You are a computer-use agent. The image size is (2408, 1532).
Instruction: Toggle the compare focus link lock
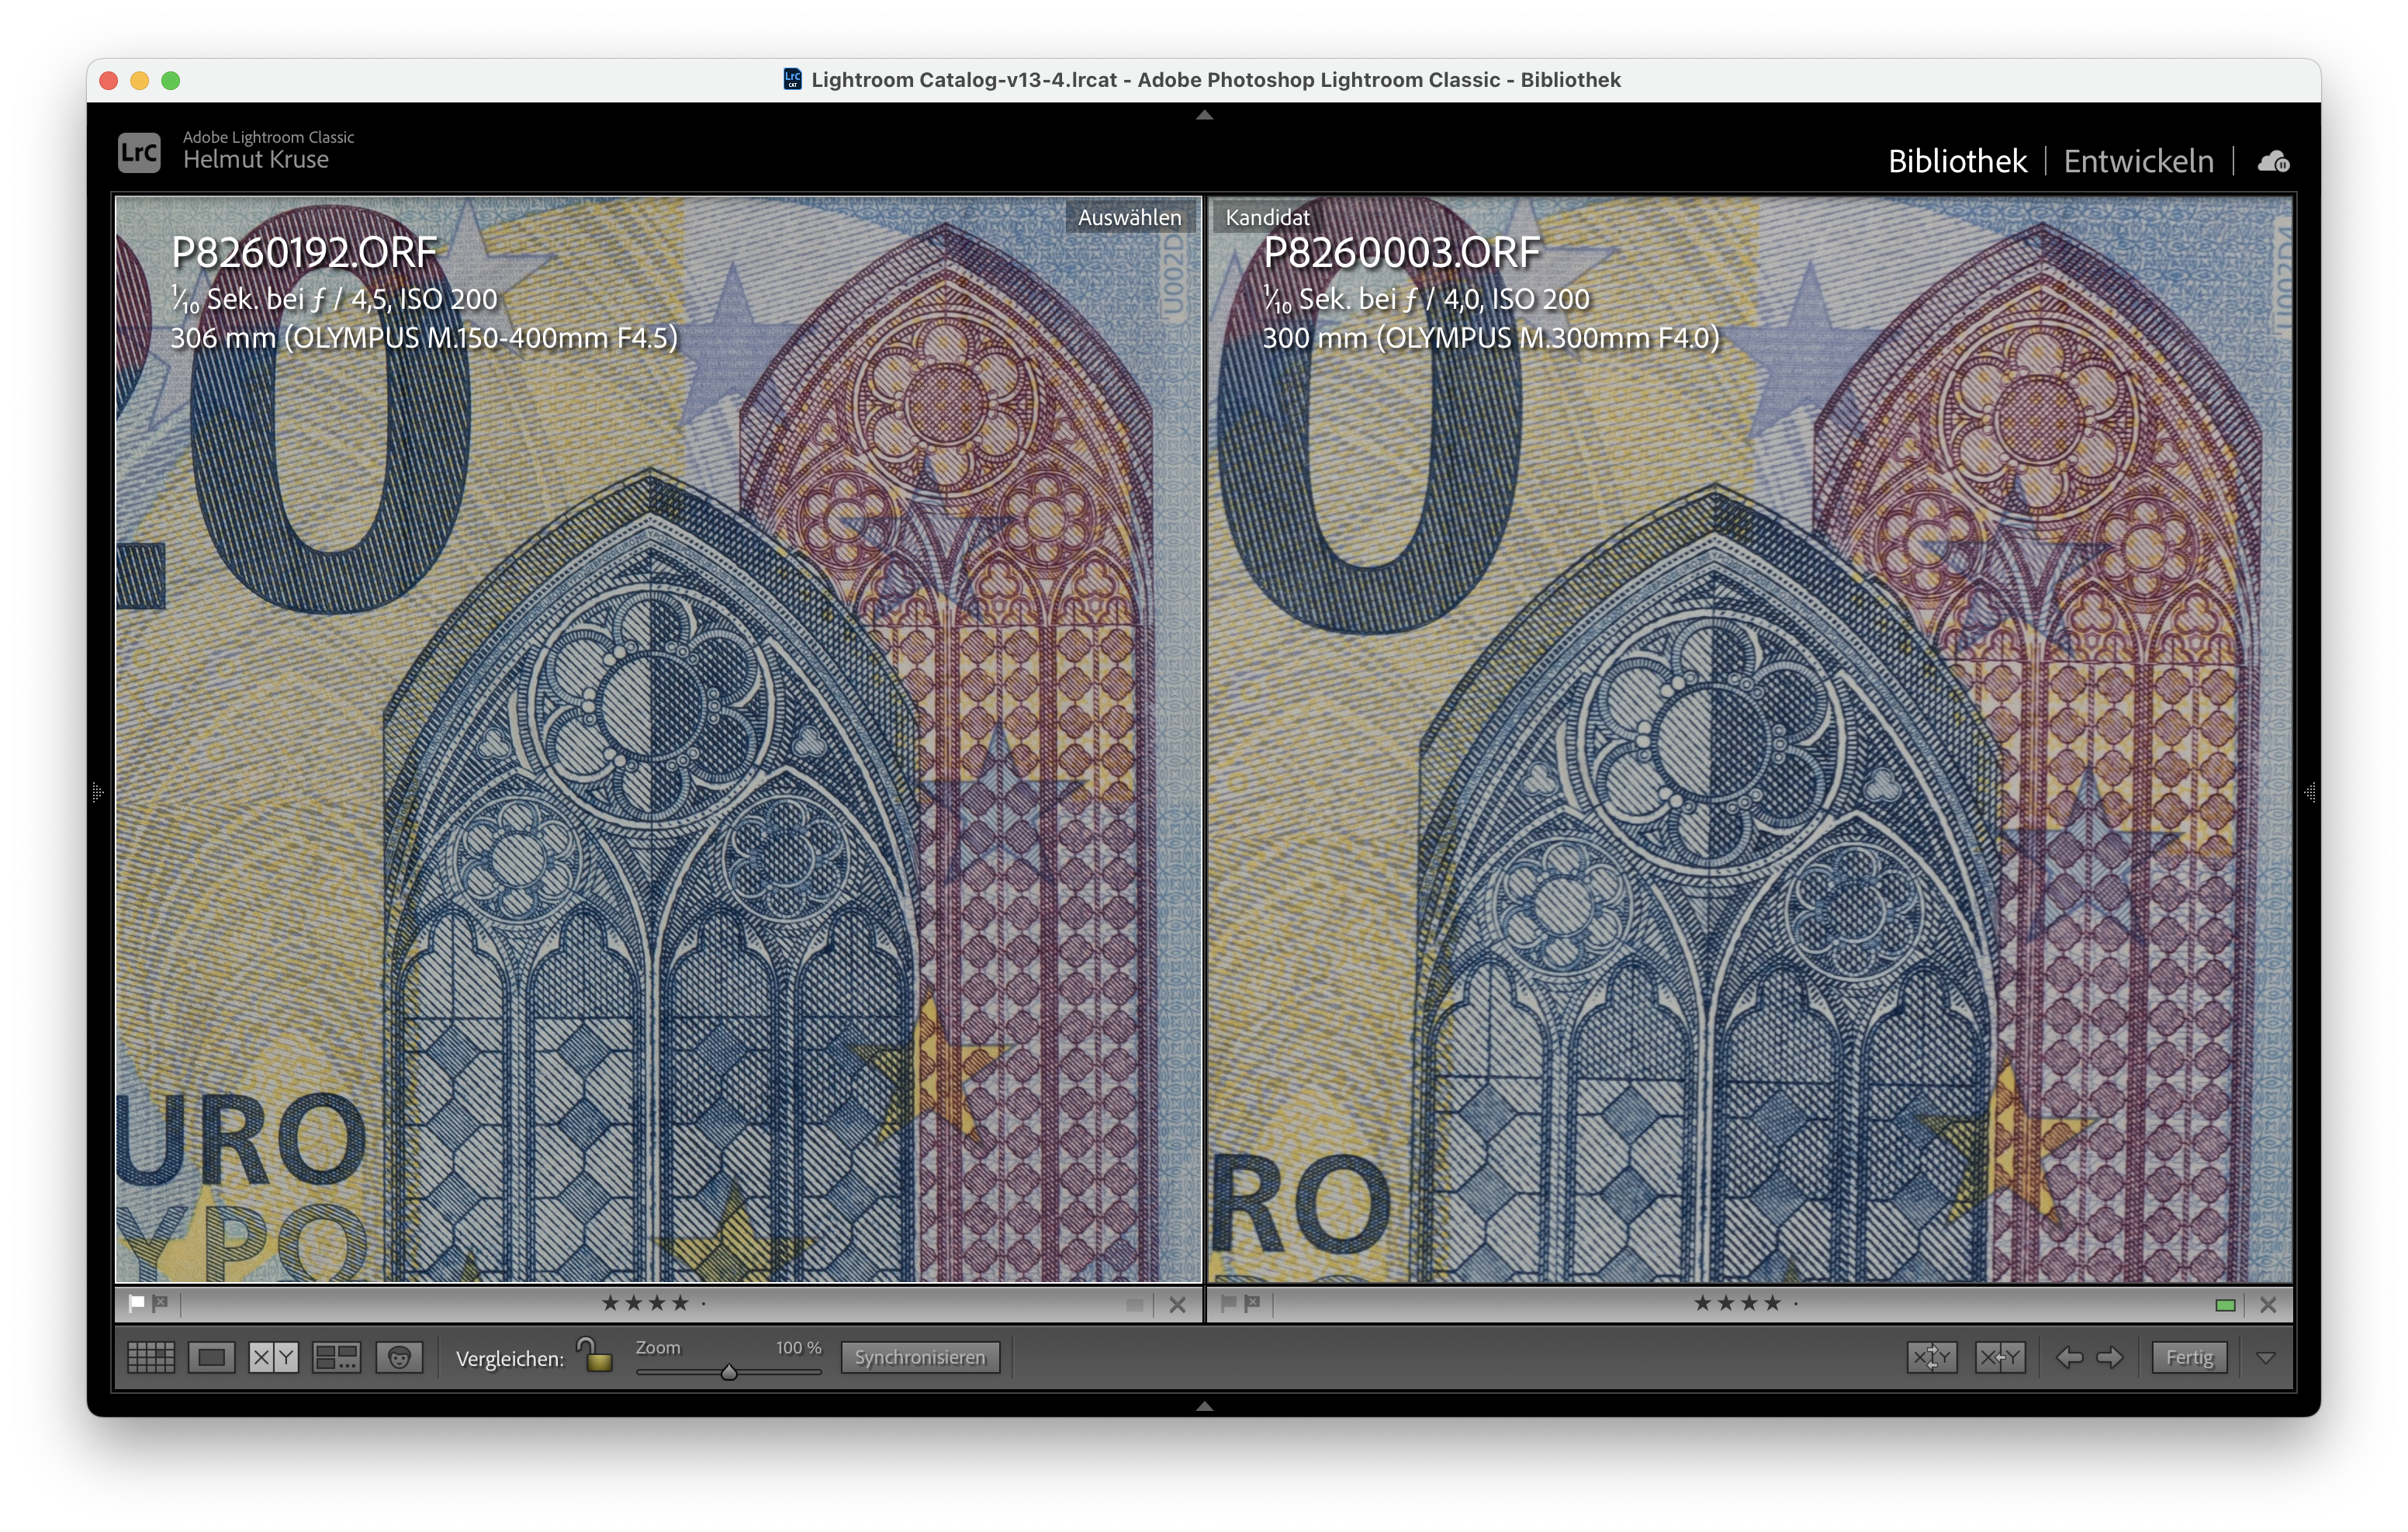[596, 1355]
